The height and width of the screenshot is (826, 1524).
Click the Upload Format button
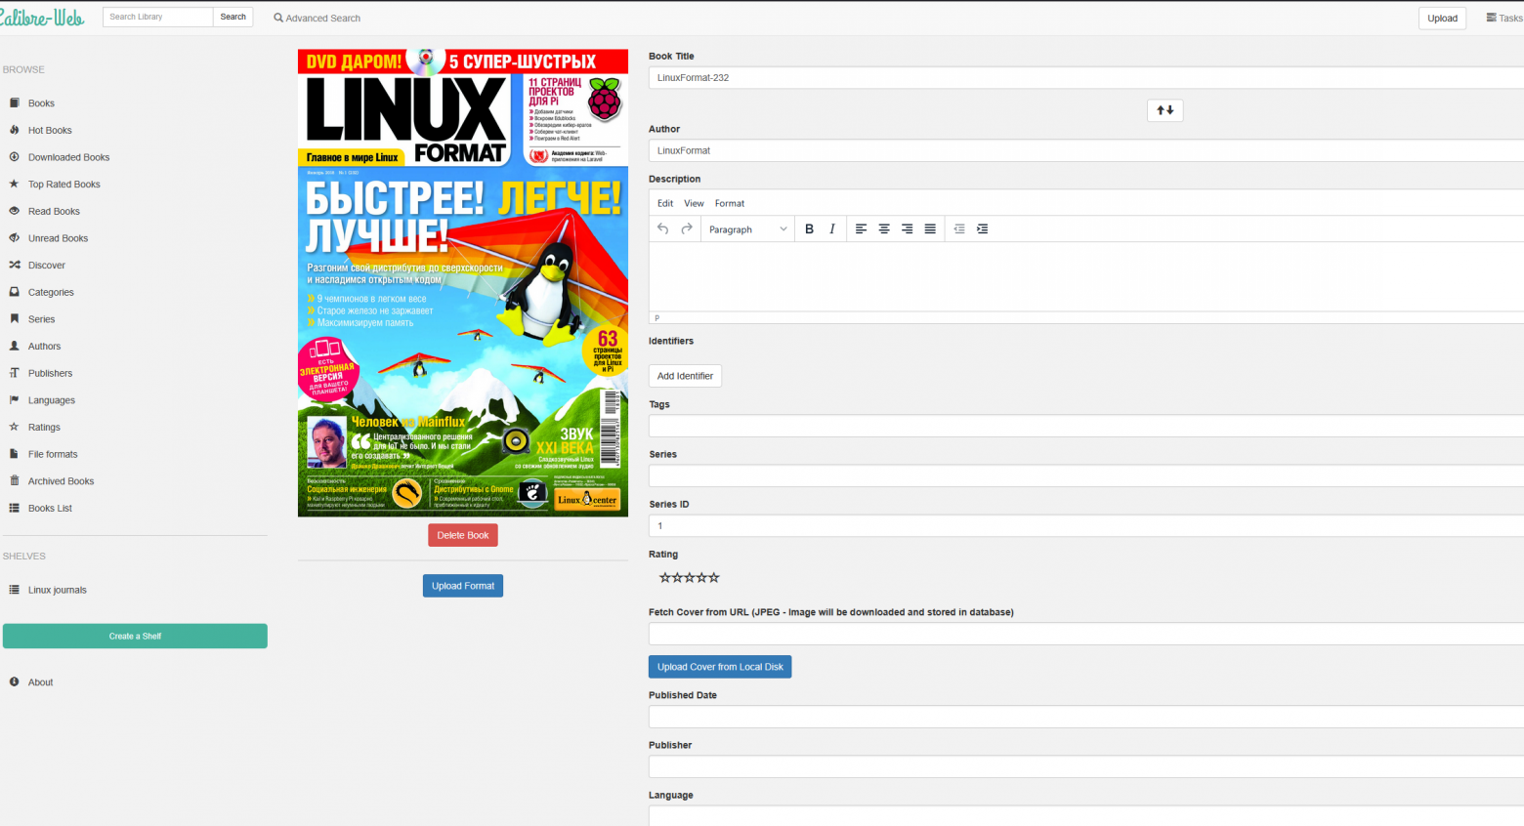[463, 586]
